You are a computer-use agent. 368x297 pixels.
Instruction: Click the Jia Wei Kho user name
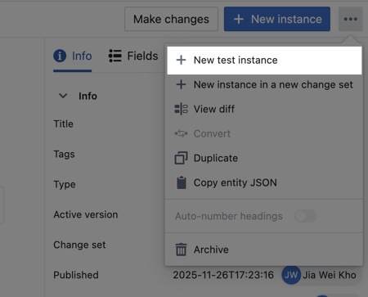(x=330, y=275)
